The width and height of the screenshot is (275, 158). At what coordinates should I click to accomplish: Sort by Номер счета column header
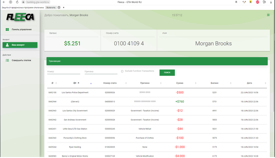(110, 83)
